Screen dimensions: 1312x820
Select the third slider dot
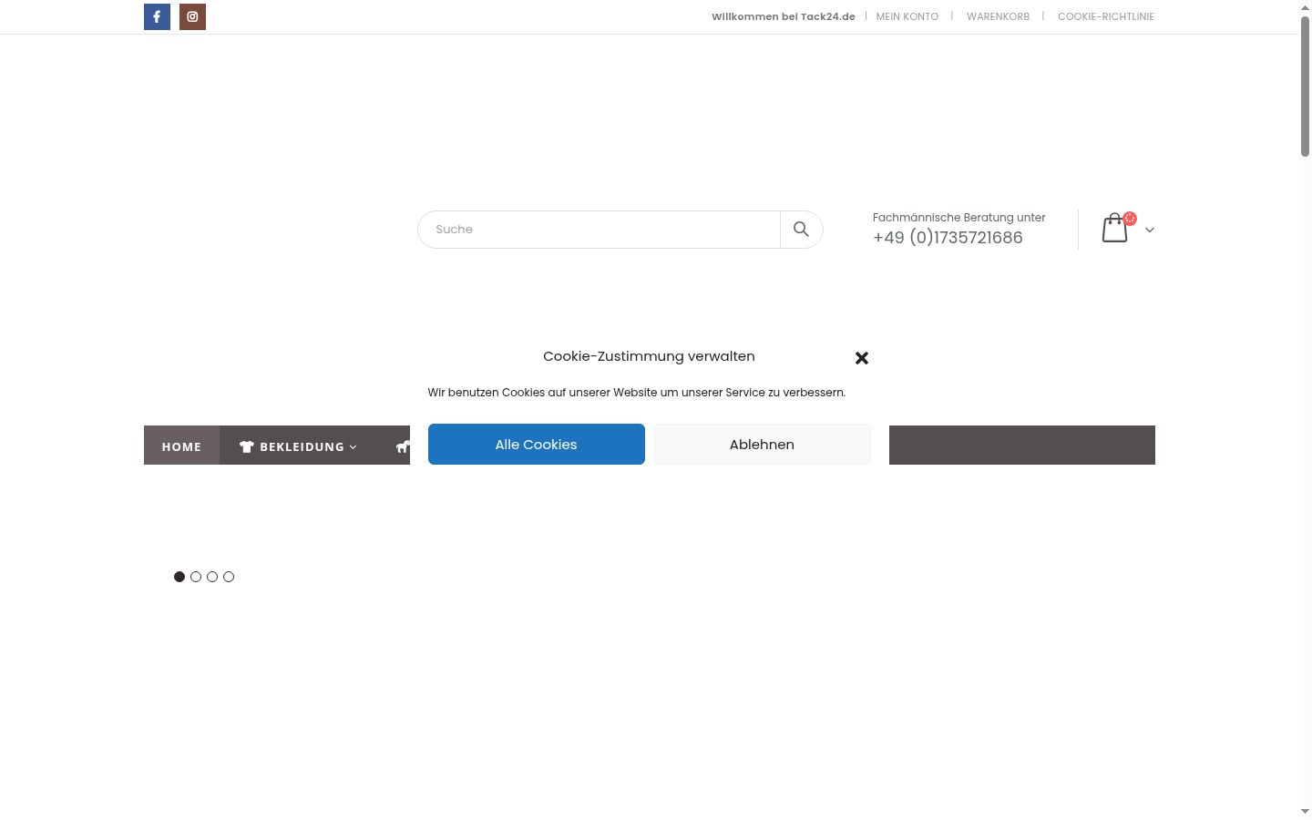point(212,577)
